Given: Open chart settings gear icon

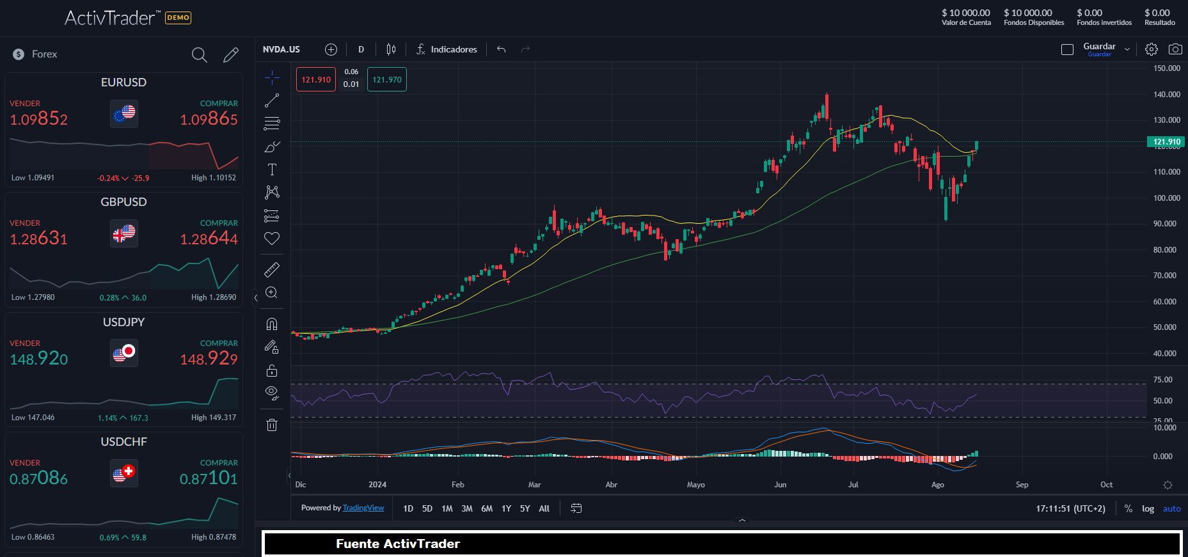Looking at the screenshot, I should tap(1151, 49).
